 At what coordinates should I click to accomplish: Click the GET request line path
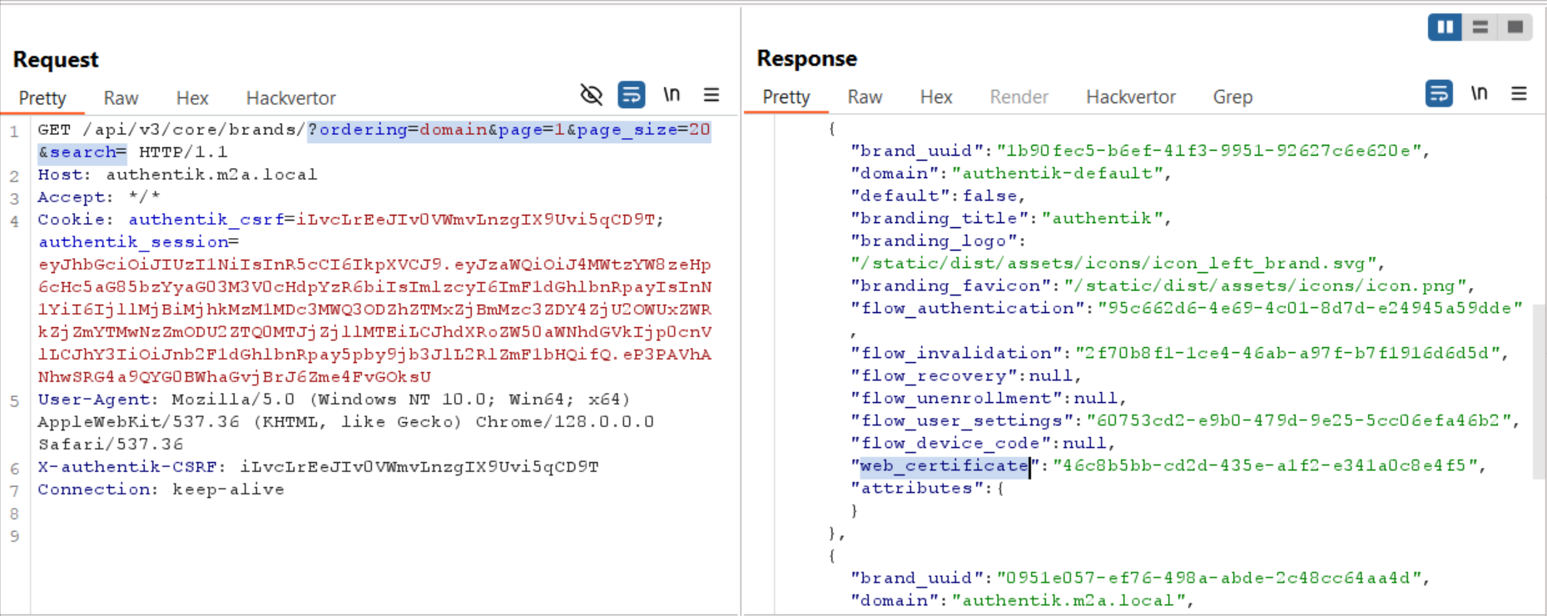(194, 130)
